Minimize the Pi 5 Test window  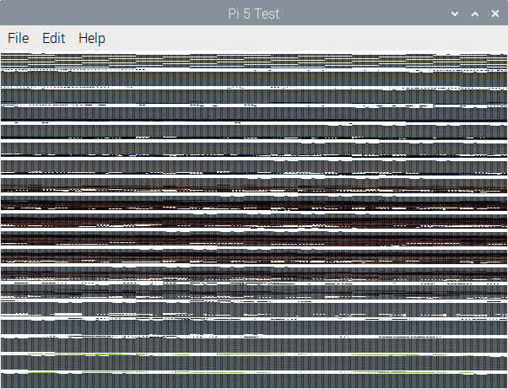tap(455, 14)
